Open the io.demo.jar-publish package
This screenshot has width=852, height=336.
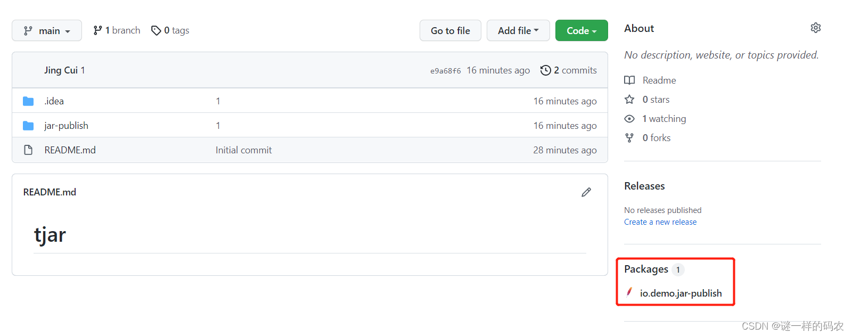(x=681, y=293)
